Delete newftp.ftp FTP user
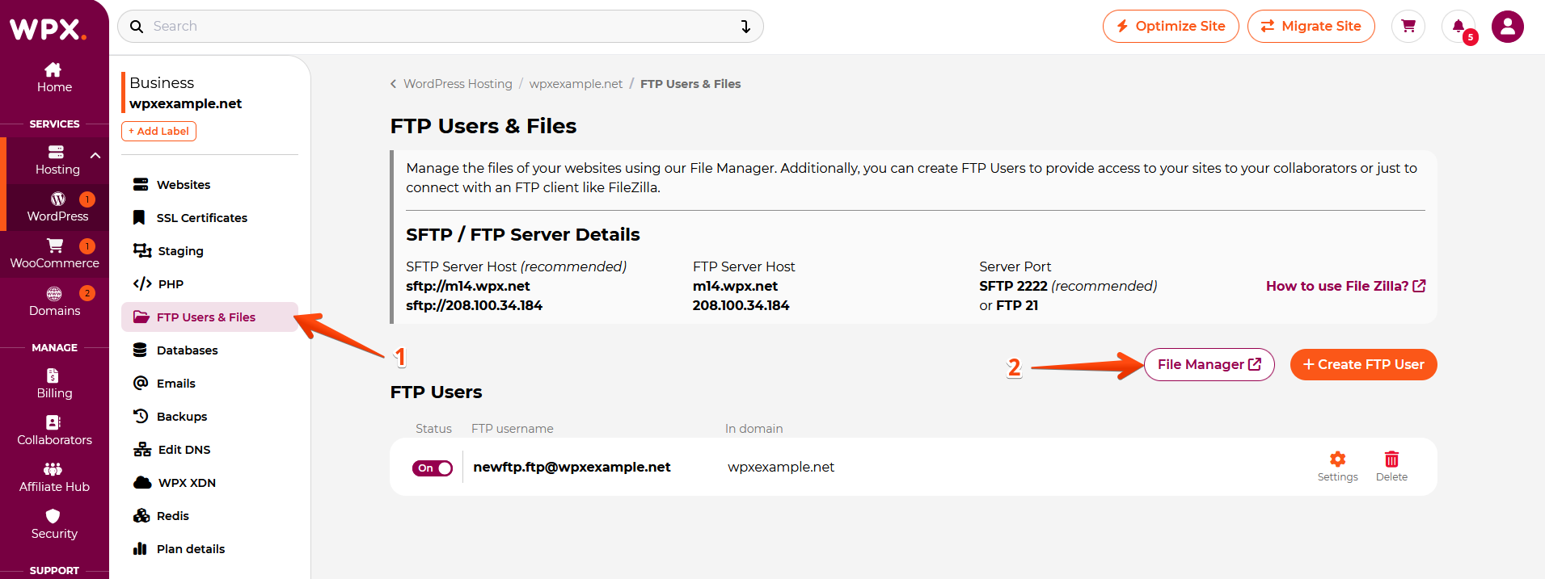This screenshot has width=1545, height=579. coord(1391,467)
